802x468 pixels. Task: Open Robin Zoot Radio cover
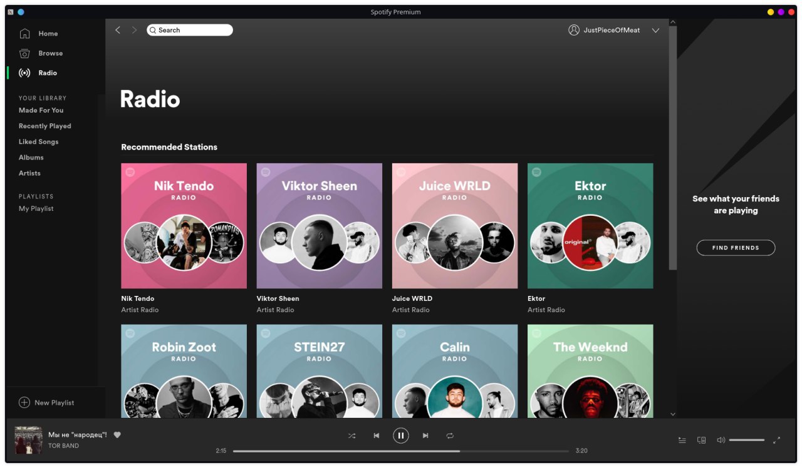184,371
